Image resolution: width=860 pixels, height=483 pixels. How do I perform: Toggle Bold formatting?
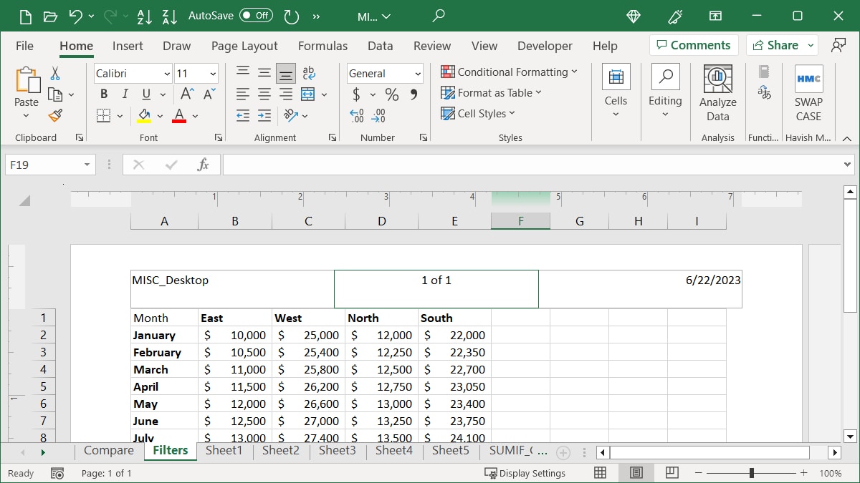(x=103, y=94)
